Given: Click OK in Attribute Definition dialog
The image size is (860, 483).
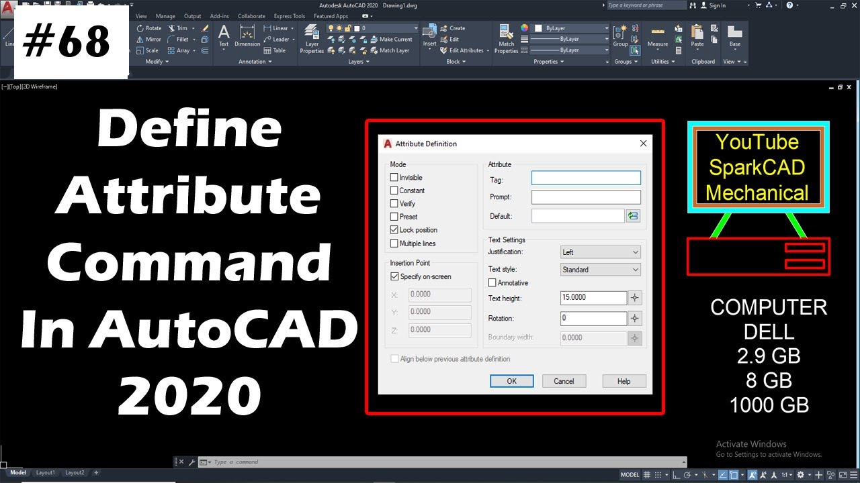Looking at the screenshot, I should click(511, 381).
